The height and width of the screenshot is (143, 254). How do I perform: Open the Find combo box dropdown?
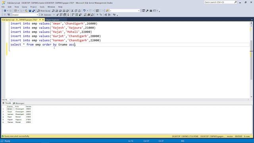[139, 11]
